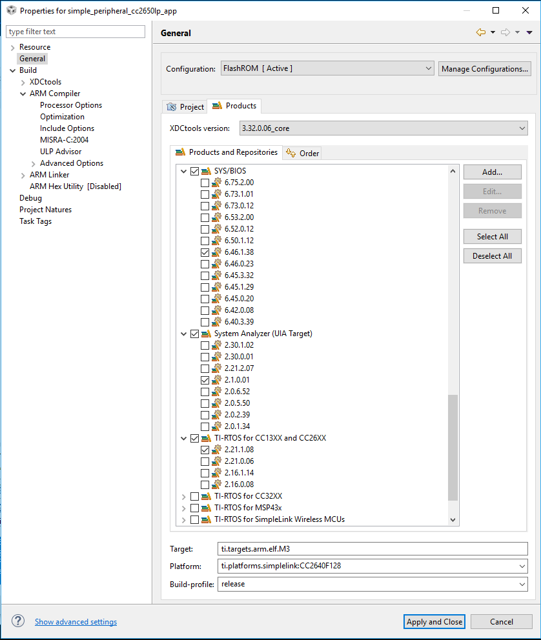
Task: Click the gear icon for TI-RTOS 2.21.0.06
Action: [216, 461]
